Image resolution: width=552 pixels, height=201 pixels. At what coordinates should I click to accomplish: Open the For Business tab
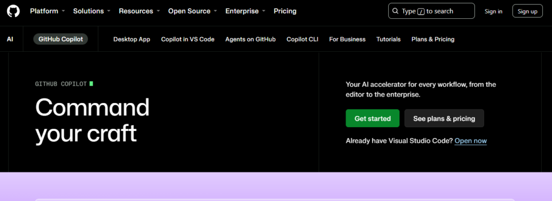pos(347,39)
